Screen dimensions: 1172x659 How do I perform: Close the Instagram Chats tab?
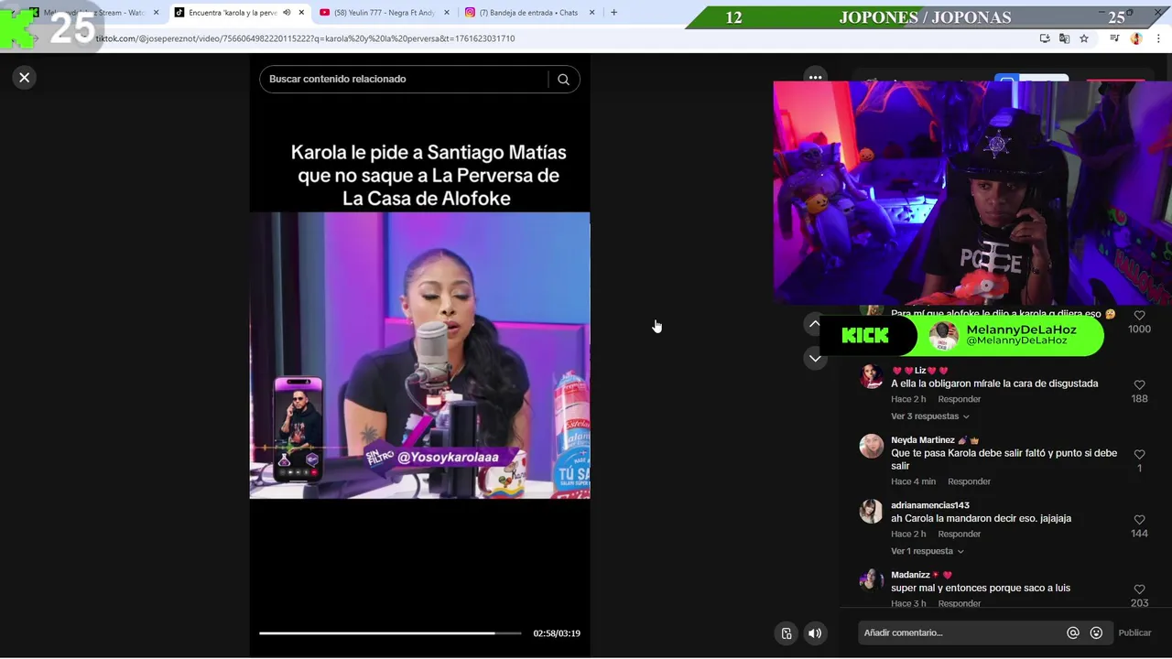(x=591, y=13)
